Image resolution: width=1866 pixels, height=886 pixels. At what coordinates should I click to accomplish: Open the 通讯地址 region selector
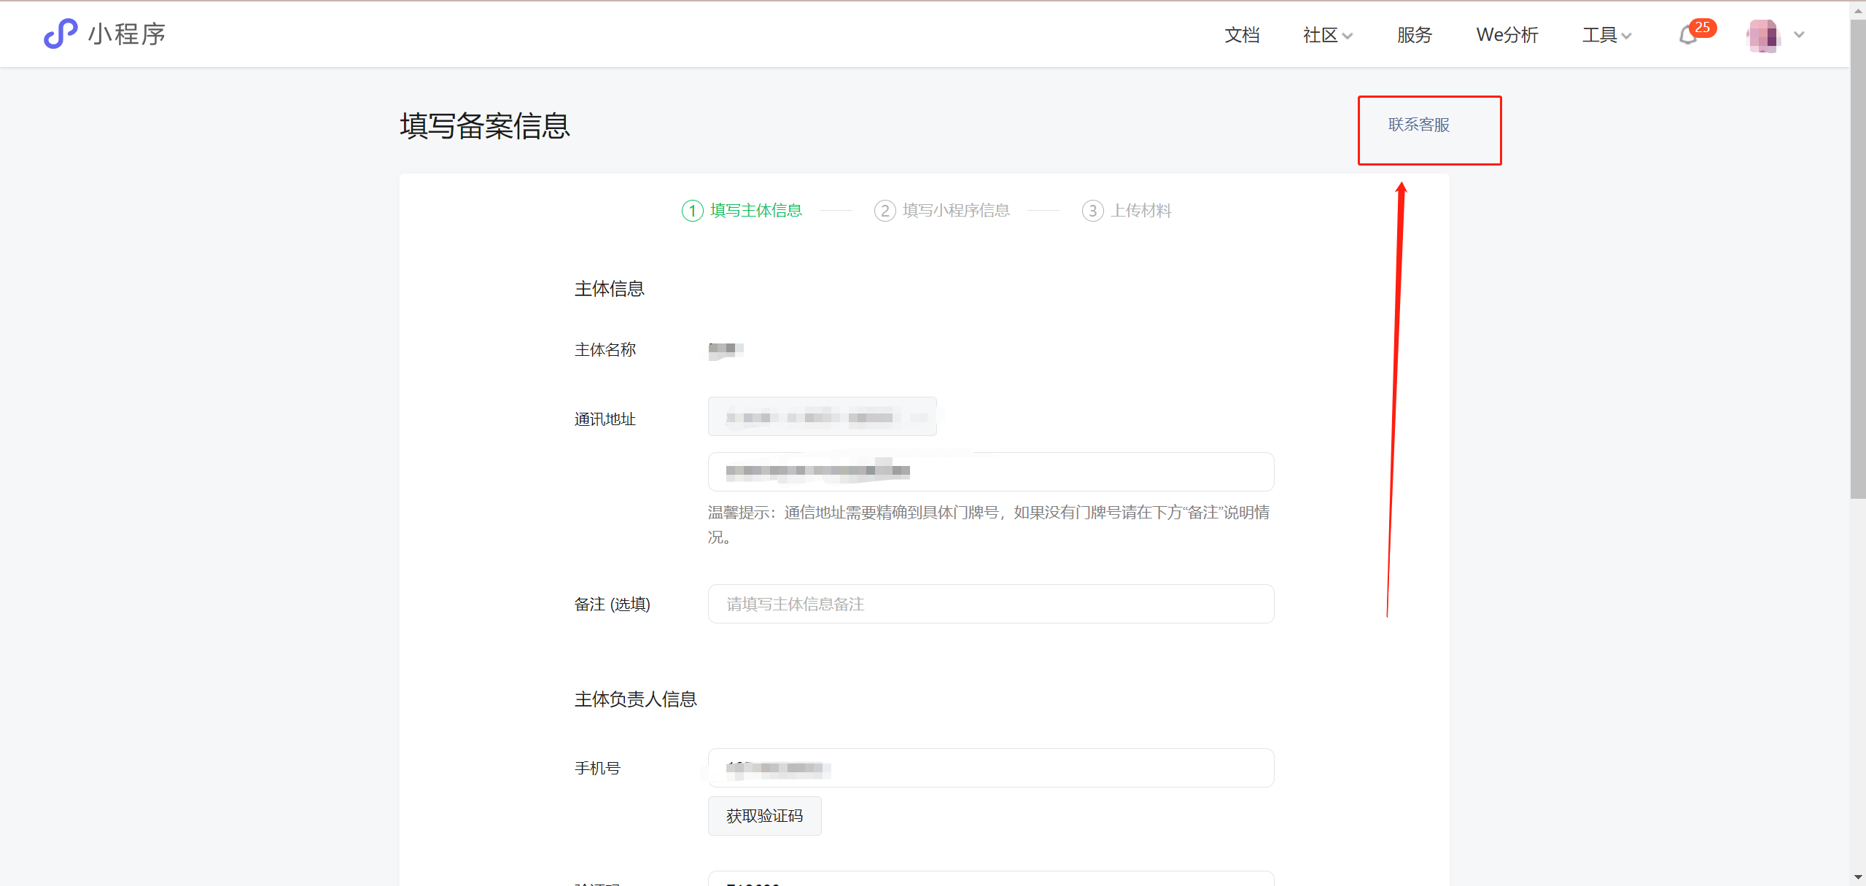[822, 417]
